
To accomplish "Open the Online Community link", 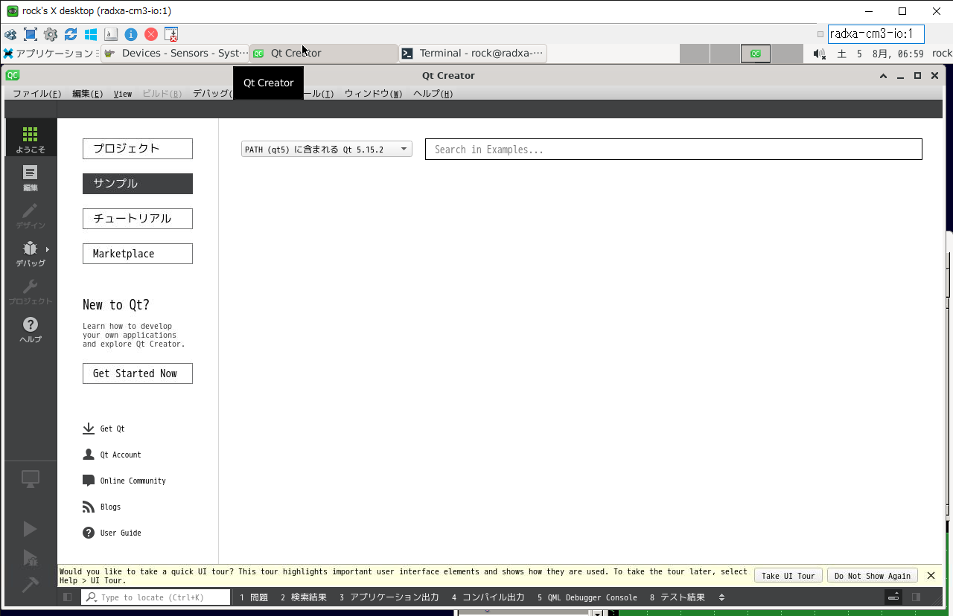I will coord(124,481).
